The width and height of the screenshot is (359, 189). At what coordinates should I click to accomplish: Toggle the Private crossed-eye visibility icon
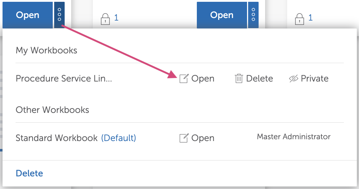tap(294, 79)
